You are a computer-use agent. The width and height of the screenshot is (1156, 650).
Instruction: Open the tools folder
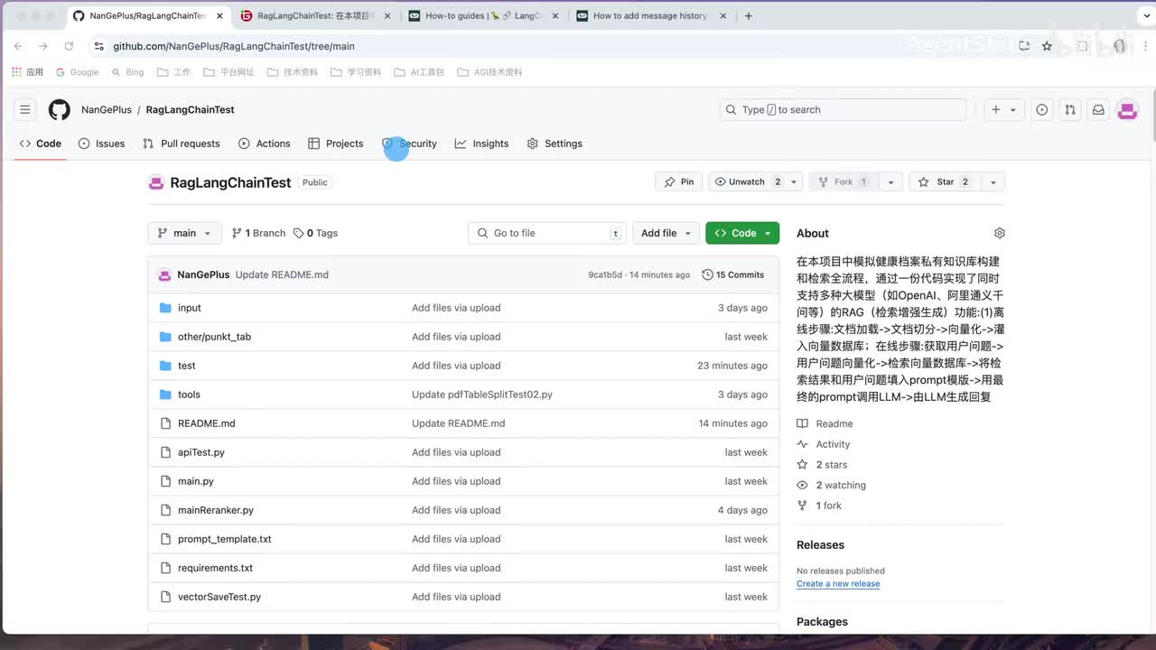[x=189, y=395]
